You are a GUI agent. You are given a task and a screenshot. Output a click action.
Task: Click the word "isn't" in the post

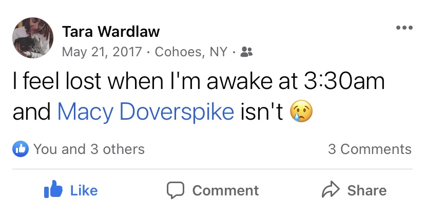(262, 112)
